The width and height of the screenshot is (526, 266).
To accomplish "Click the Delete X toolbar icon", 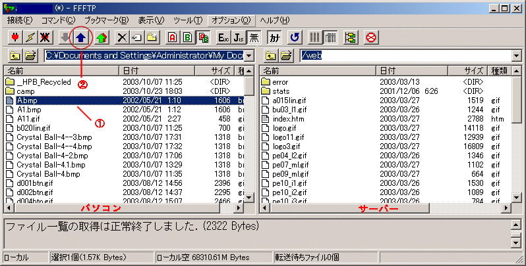I will point(122,37).
